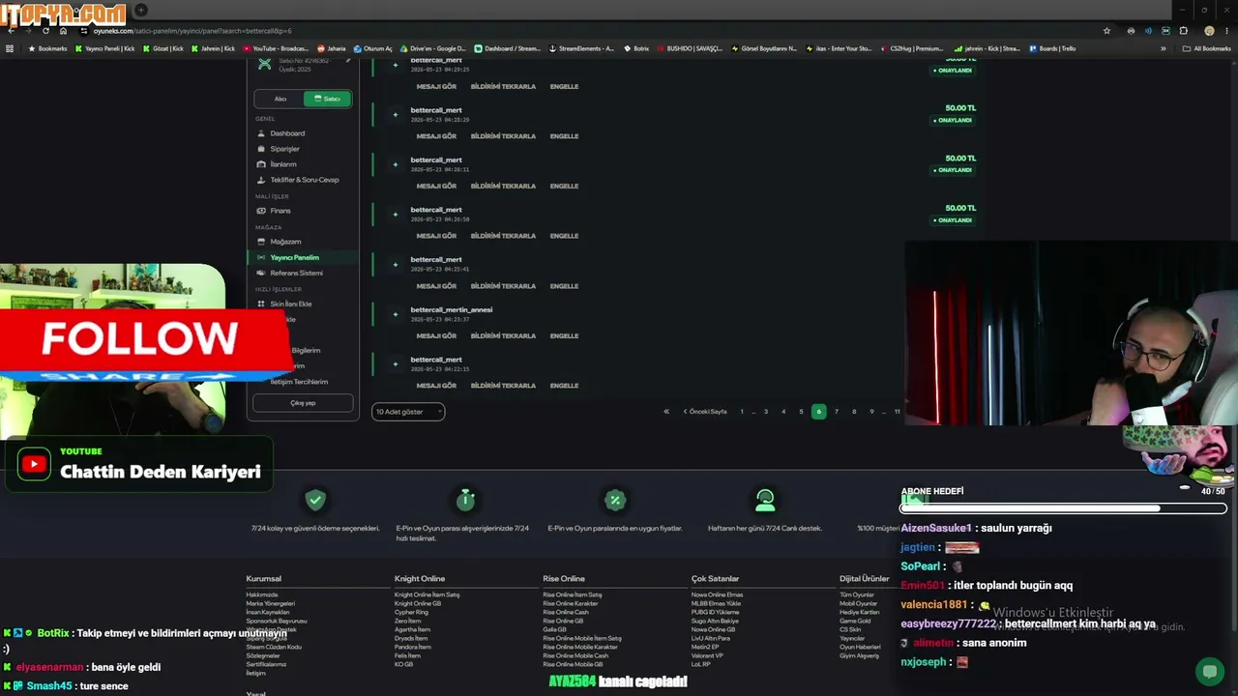Click the live support headset icon
This screenshot has height=696, width=1238.
765,500
